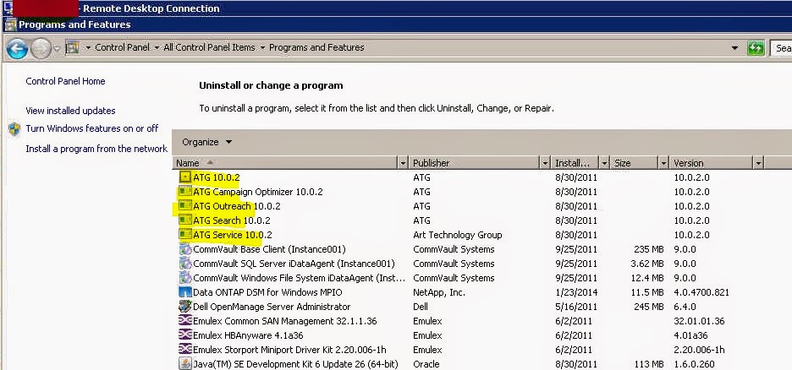Click size value 3.62 MB
The height and width of the screenshot is (370, 792).
[647, 264]
